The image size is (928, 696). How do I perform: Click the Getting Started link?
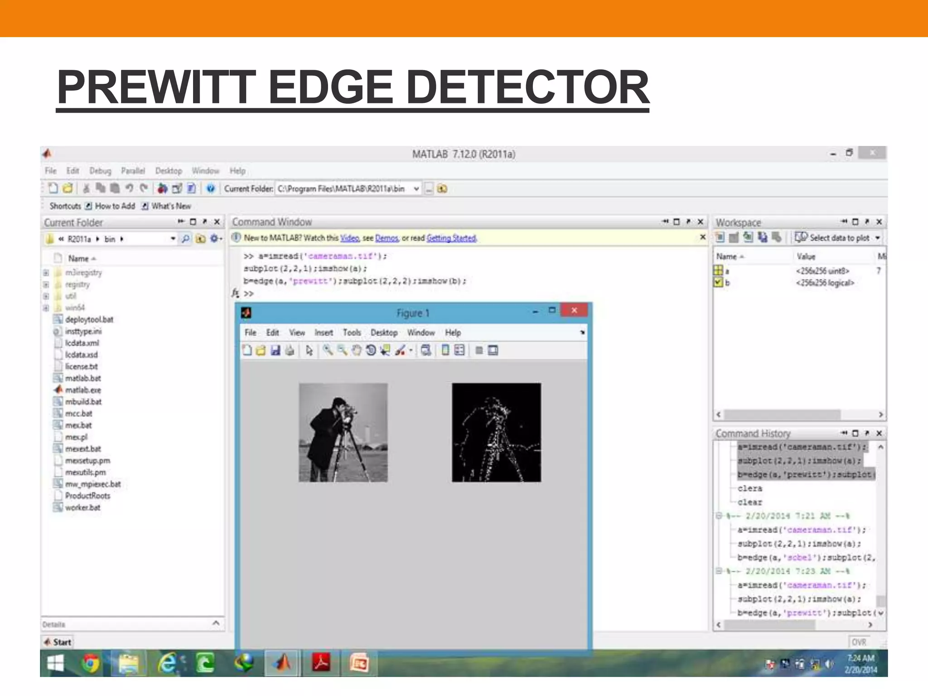tap(451, 238)
